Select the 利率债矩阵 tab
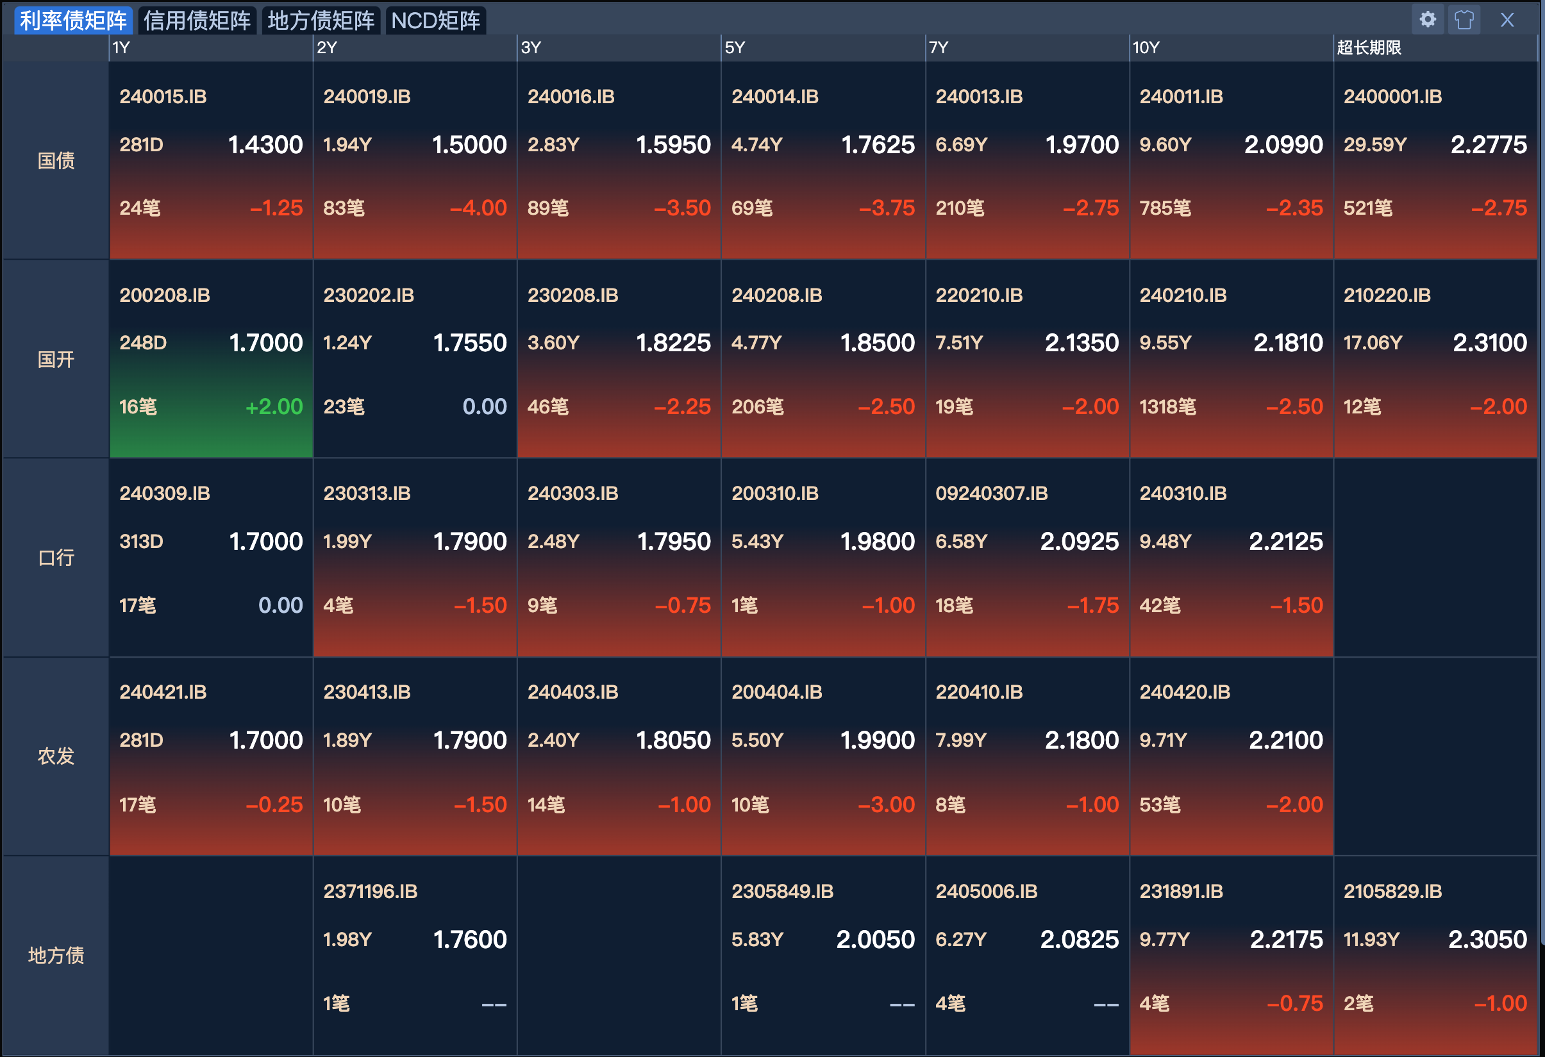This screenshot has width=1545, height=1057. click(73, 21)
